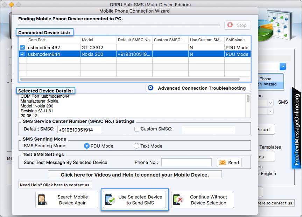Open Advanced Connection Troubleshooting

pyautogui.click(x=198, y=88)
